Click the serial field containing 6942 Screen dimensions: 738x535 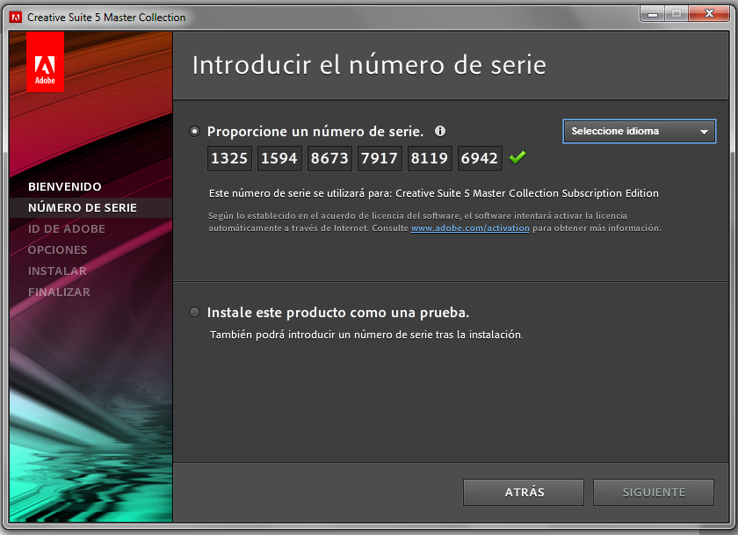480,158
